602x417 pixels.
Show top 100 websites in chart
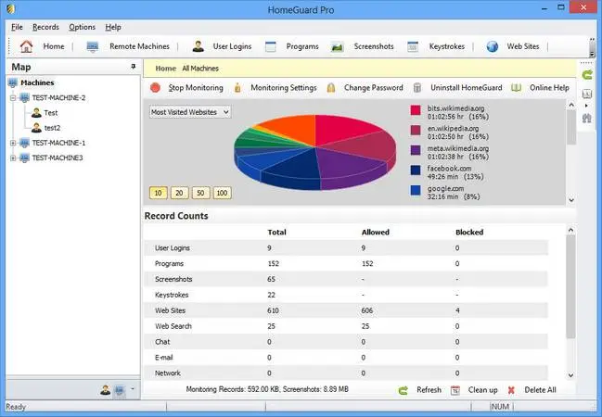[x=222, y=193]
